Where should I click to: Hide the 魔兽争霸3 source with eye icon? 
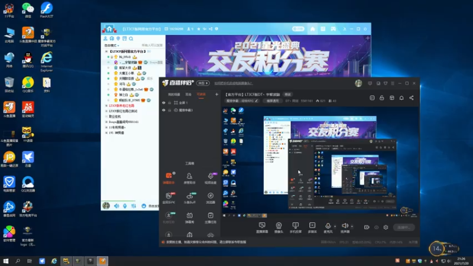164,110
